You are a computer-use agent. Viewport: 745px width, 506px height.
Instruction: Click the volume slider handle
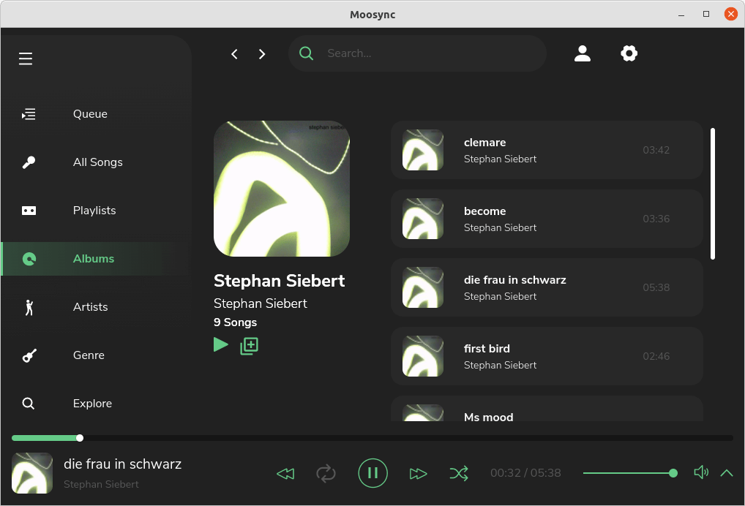pos(673,473)
